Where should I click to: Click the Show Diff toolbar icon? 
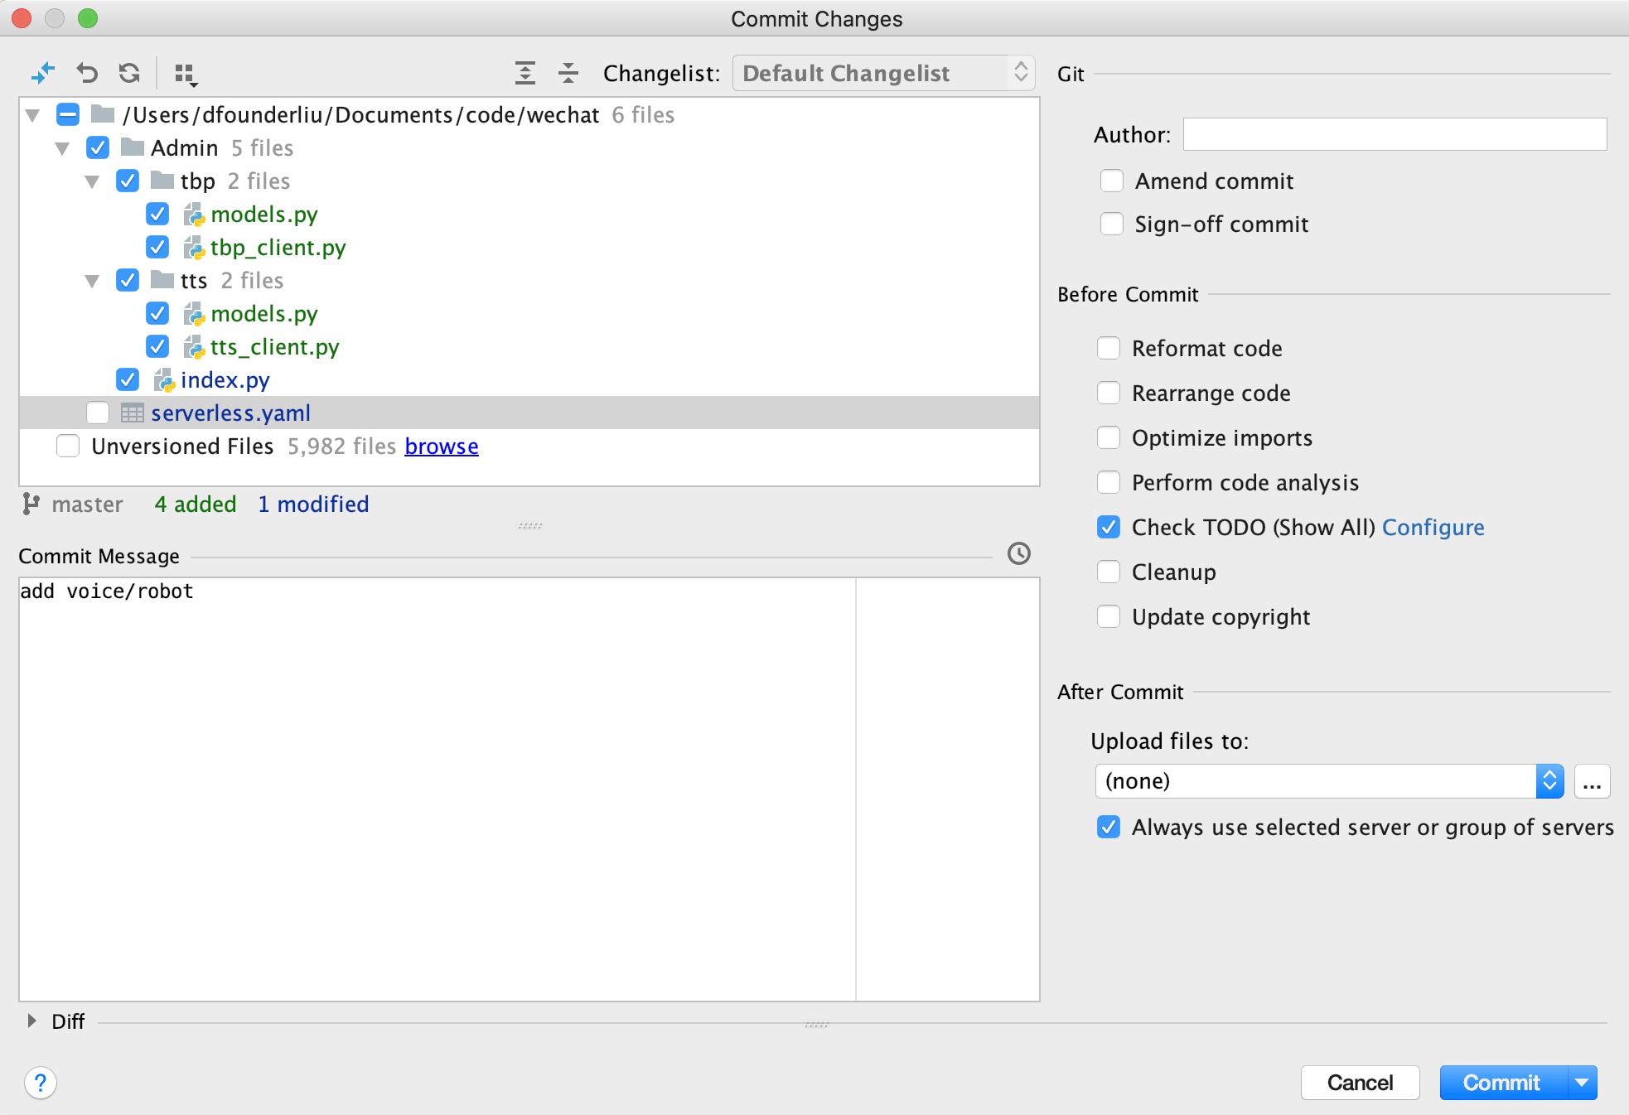pos(42,74)
